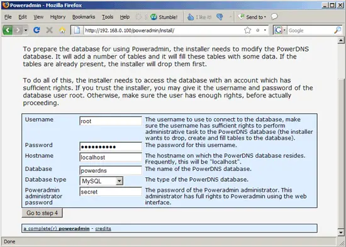Open the Bookmarks menu

84,17
